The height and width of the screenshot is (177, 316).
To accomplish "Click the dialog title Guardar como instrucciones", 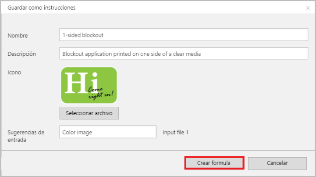I will coord(42,7).
